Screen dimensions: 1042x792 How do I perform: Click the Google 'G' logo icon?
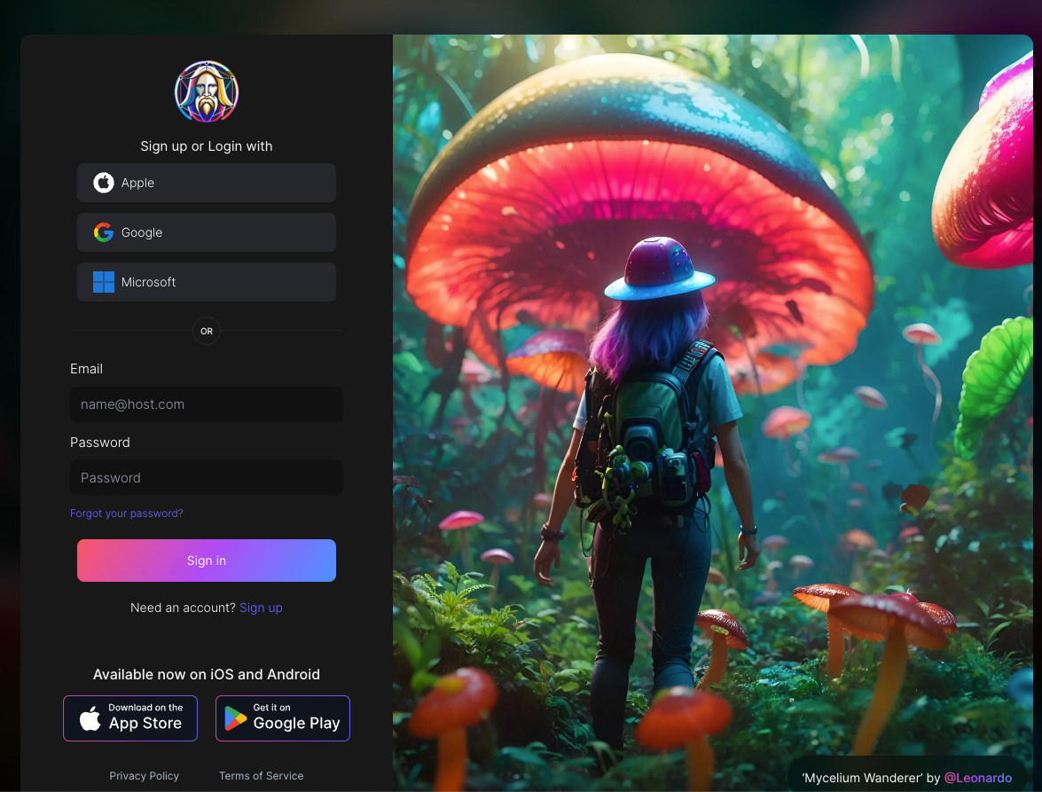104,232
